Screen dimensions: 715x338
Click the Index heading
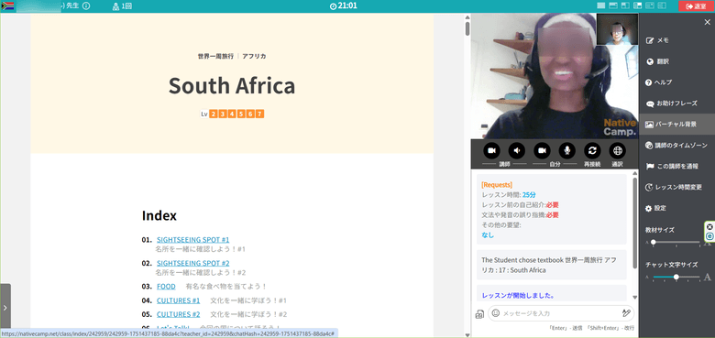coord(159,215)
